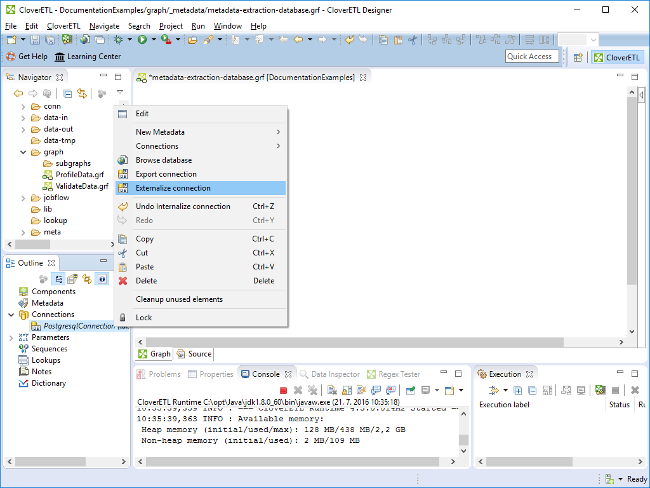Click the green Run graph toolbar button
Screen dimensions: 650x488
click(x=142, y=39)
